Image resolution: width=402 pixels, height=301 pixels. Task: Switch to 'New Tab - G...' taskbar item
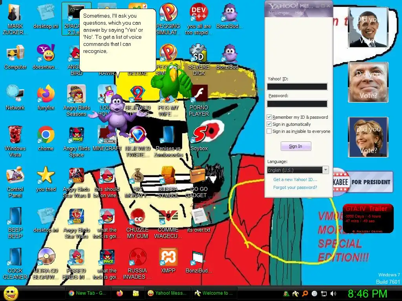[x=88, y=293]
